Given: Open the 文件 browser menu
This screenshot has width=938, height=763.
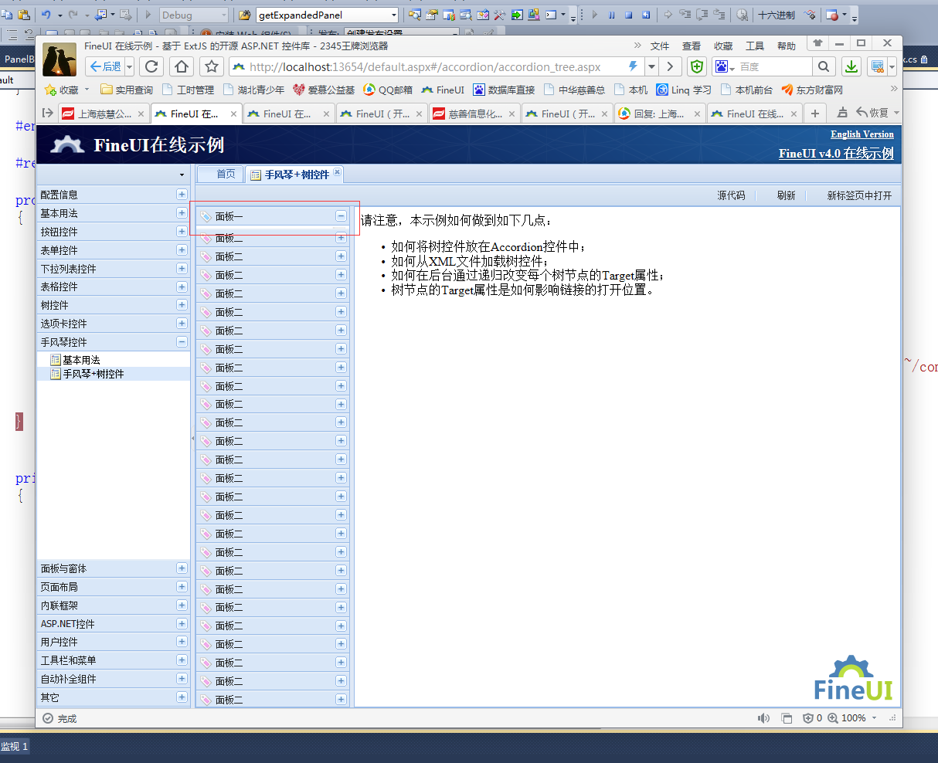Looking at the screenshot, I should [x=660, y=46].
